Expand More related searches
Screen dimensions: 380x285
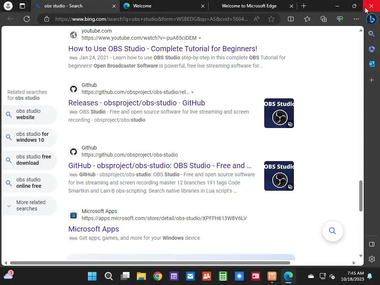point(29,206)
